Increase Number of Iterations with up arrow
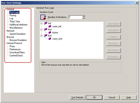 point(84,16)
